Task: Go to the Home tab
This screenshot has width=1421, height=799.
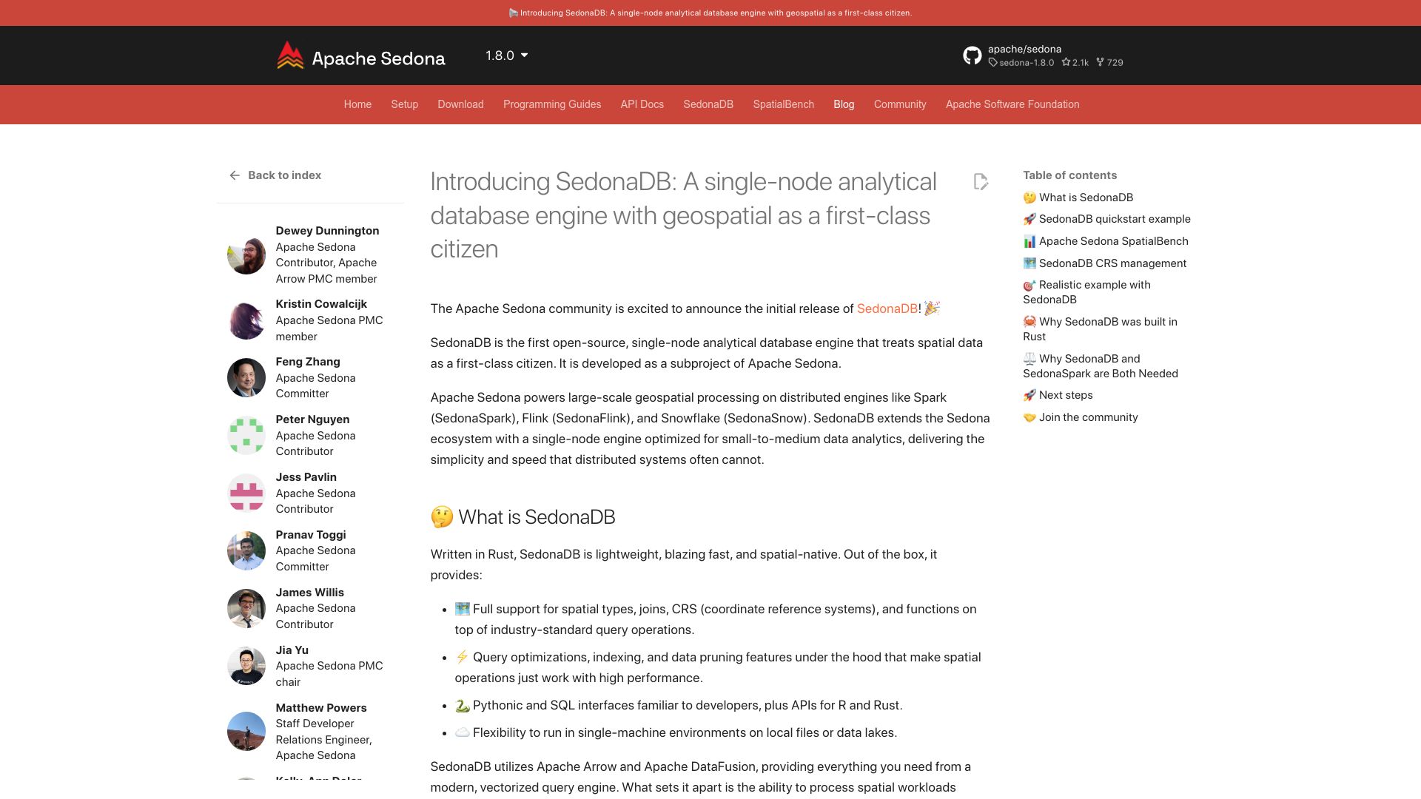Action: tap(357, 104)
